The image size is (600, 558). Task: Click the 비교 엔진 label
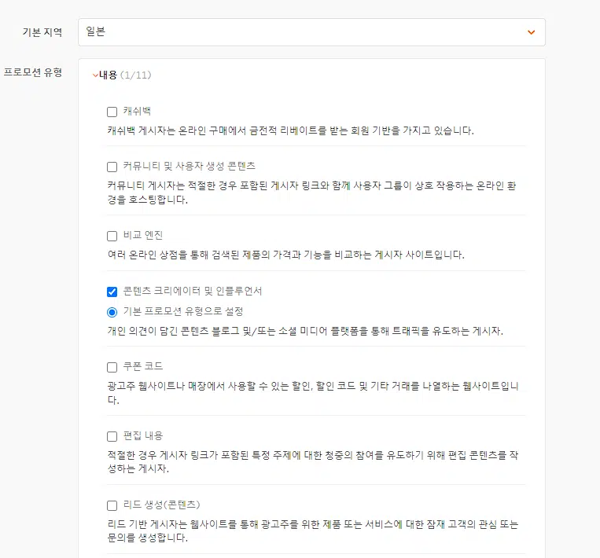click(143, 235)
